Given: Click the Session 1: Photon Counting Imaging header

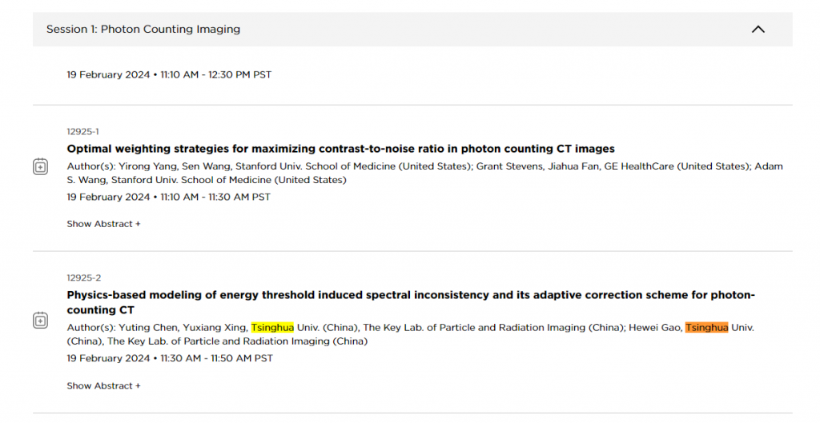Looking at the screenshot, I should [412, 30].
